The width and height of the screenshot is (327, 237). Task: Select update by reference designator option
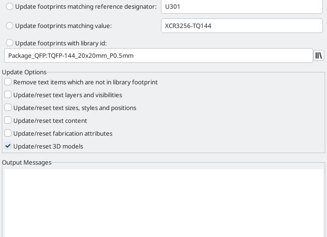click(x=10, y=7)
